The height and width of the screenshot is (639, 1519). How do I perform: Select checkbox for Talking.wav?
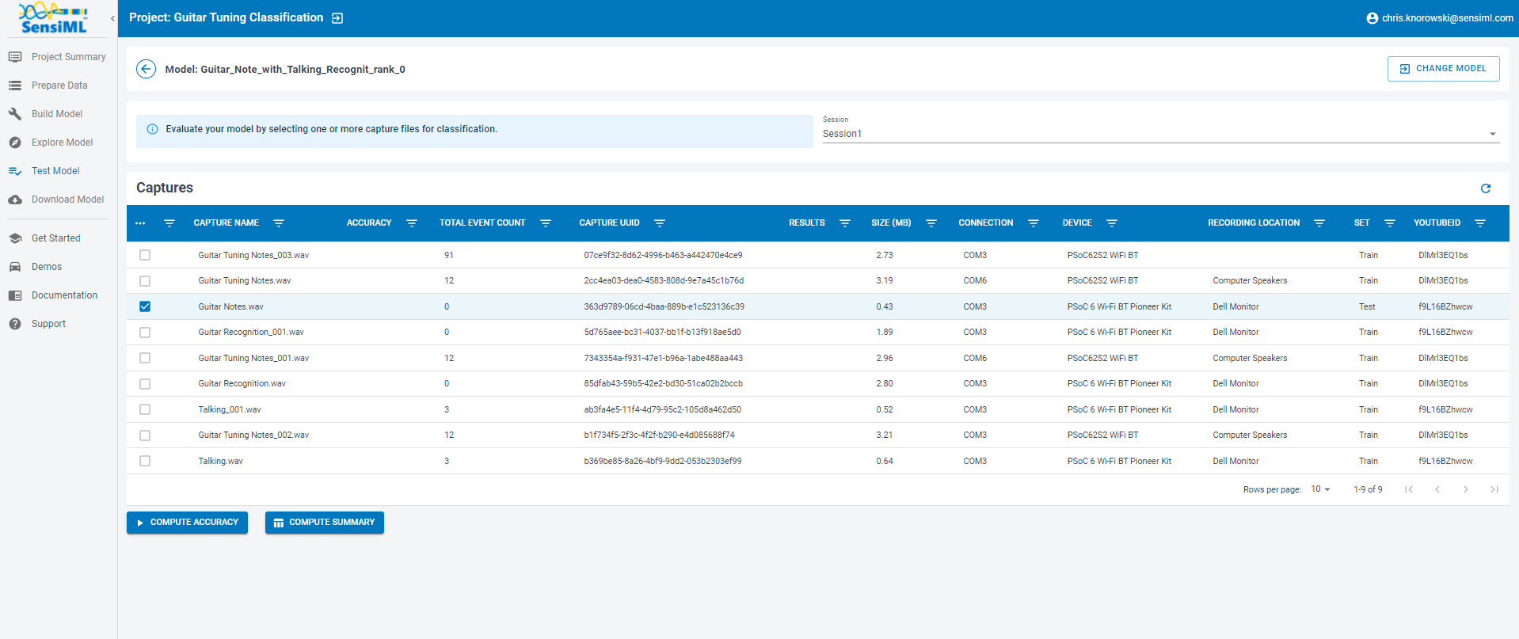145,461
